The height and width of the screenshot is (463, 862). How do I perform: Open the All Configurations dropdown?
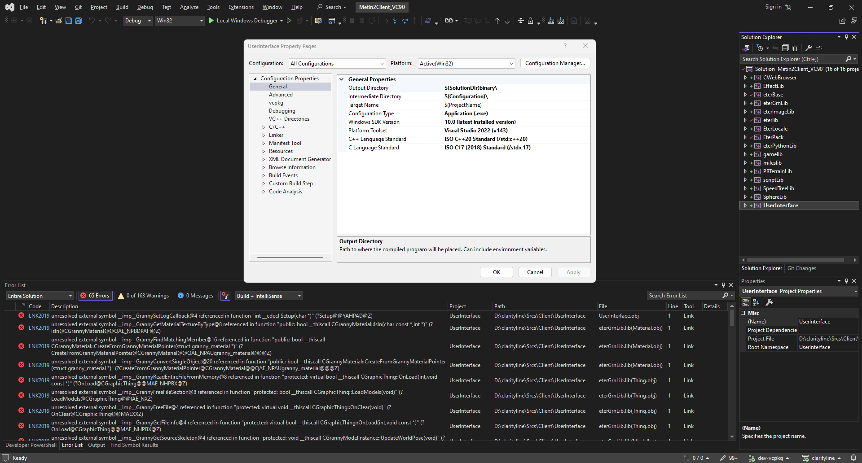point(337,63)
